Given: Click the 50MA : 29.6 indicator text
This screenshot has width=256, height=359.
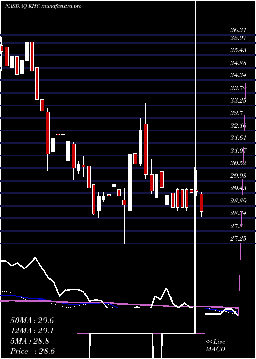Looking at the screenshot, I should [x=32, y=321].
